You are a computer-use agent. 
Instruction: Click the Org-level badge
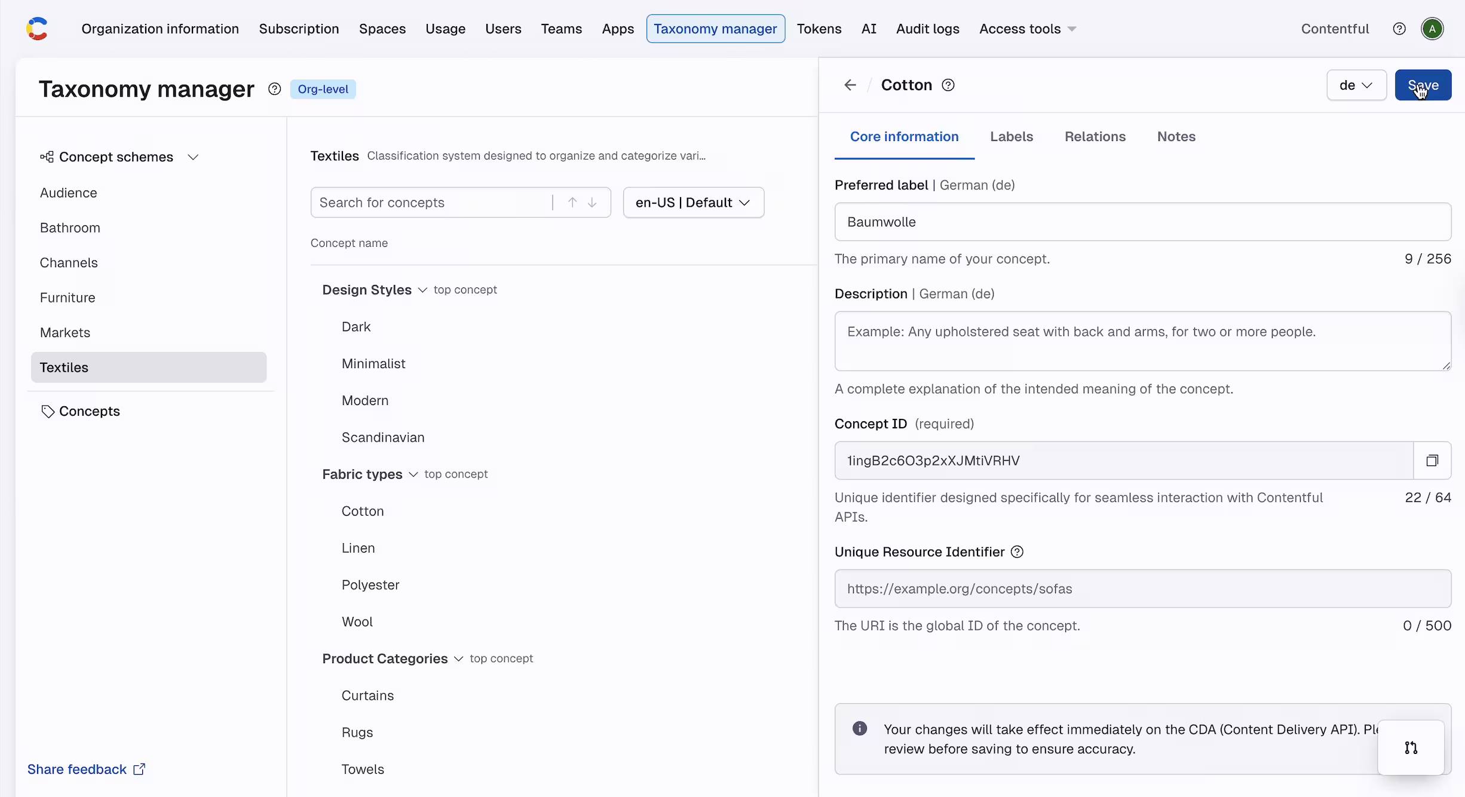[x=323, y=89]
